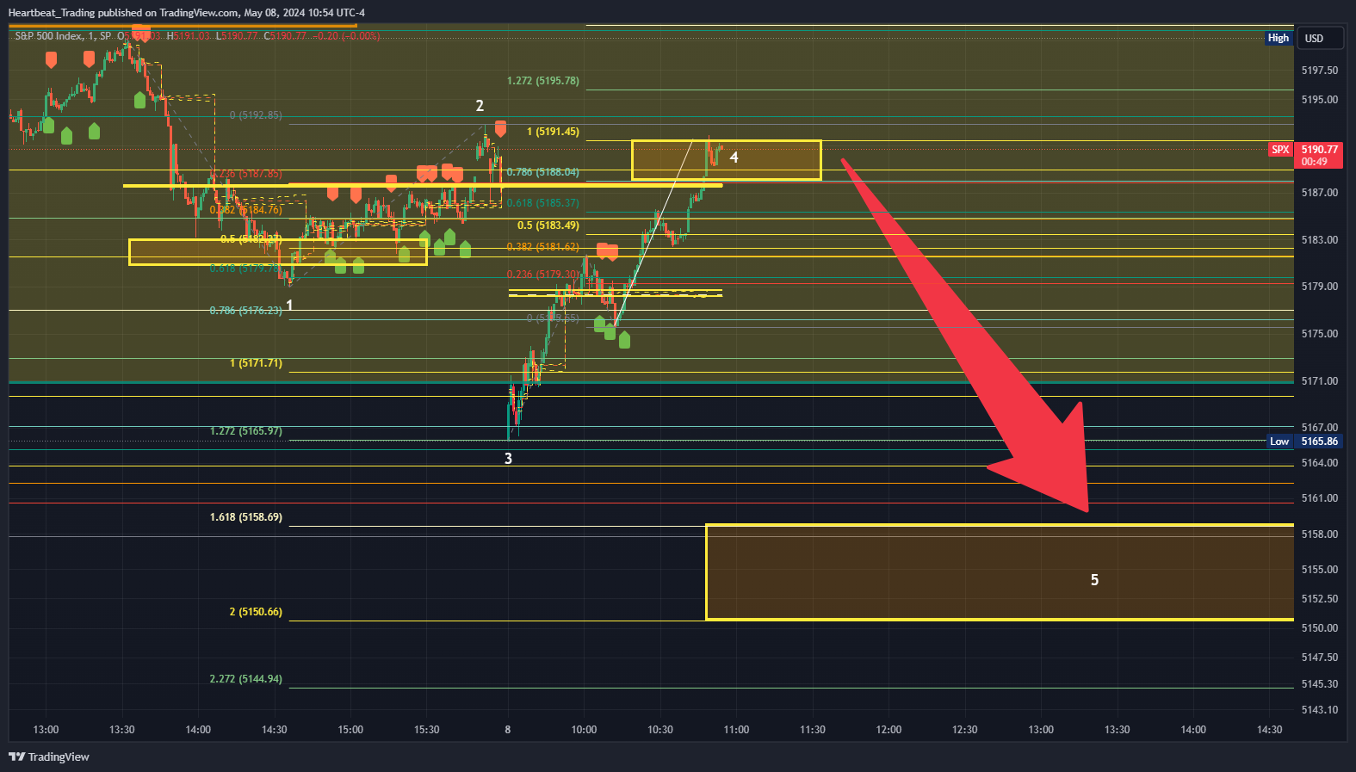Click 5152.50 on the price axis

[1320, 599]
